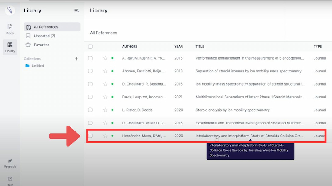Click authors 'D. Chouinard, Wilian D. C...'
Screen dimensions: 332x186
click(144, 123)
